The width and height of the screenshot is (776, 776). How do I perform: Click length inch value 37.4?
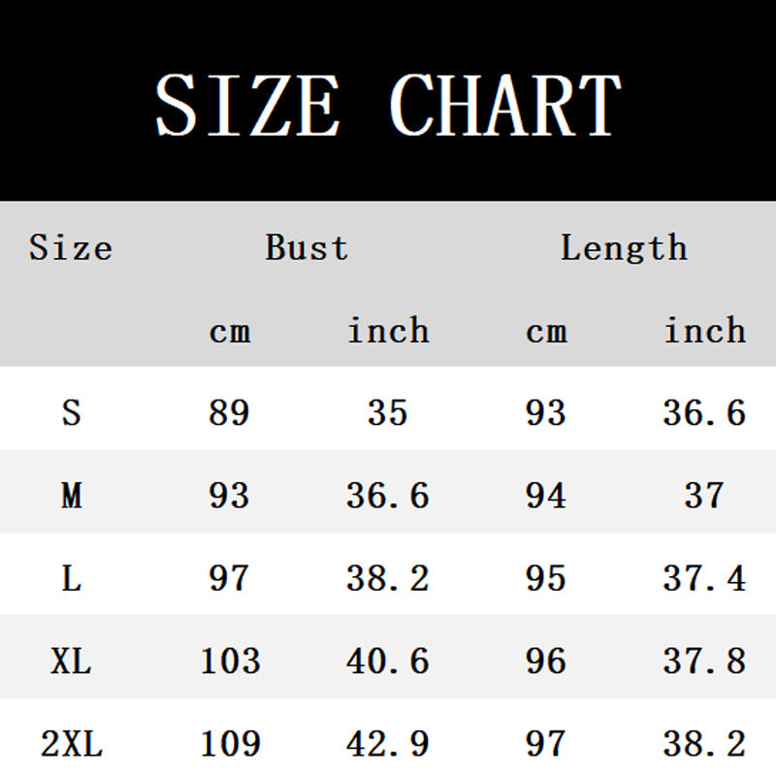pyautogui.click(x=704, y=579)
